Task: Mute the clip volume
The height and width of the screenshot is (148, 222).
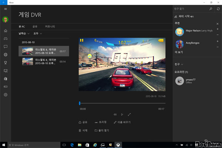Action: [x=115, y=114]
